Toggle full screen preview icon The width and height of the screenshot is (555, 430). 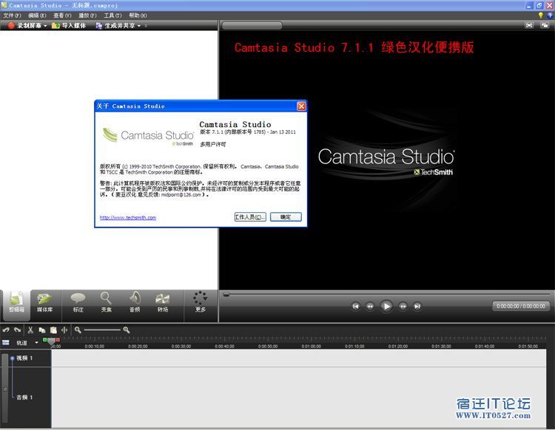529,25
